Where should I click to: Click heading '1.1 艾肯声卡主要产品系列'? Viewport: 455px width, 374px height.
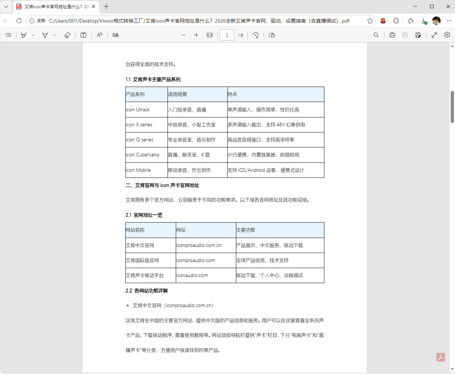(153, 79)
